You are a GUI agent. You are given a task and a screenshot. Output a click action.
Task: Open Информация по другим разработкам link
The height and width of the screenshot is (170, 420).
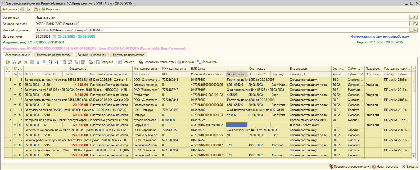380,37
